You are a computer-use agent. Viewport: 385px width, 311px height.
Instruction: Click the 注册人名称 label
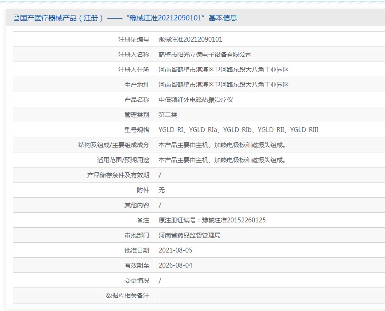tap(133, 54)
